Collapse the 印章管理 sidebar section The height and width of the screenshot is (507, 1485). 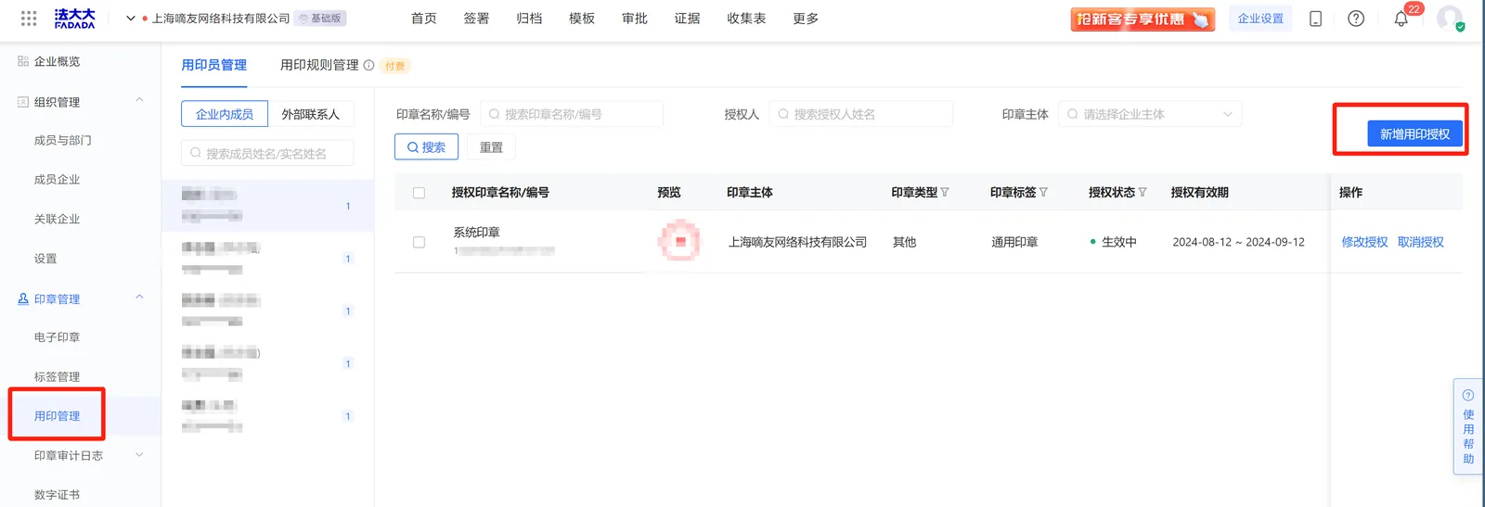coord(140,298)
